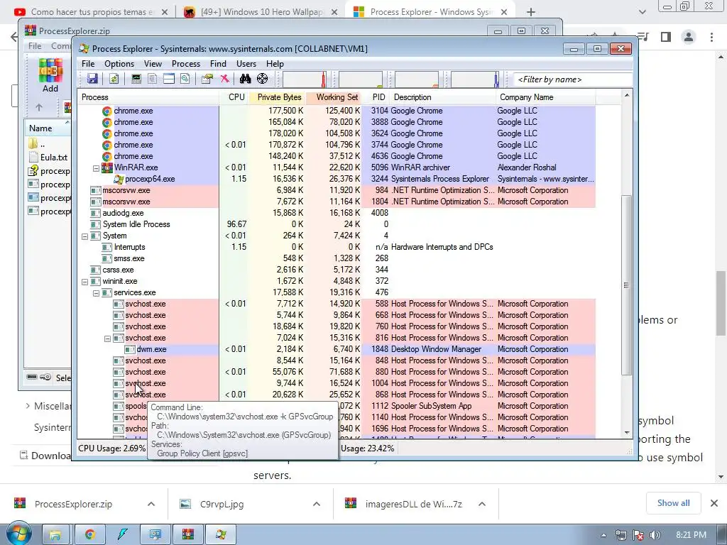727x545 pixels.
Task: Show hidden system tray icons arrow
Action: coord(603,535)
